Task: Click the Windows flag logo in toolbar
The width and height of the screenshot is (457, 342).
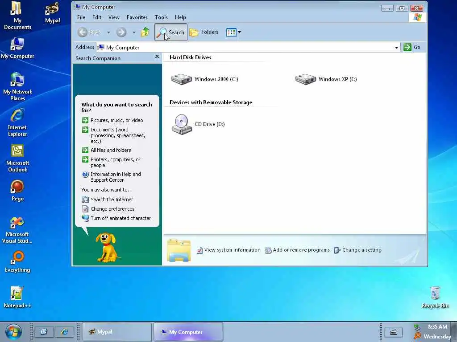Action: click(417, 17)
